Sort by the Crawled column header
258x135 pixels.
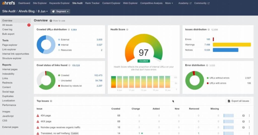tap(116, 109)
